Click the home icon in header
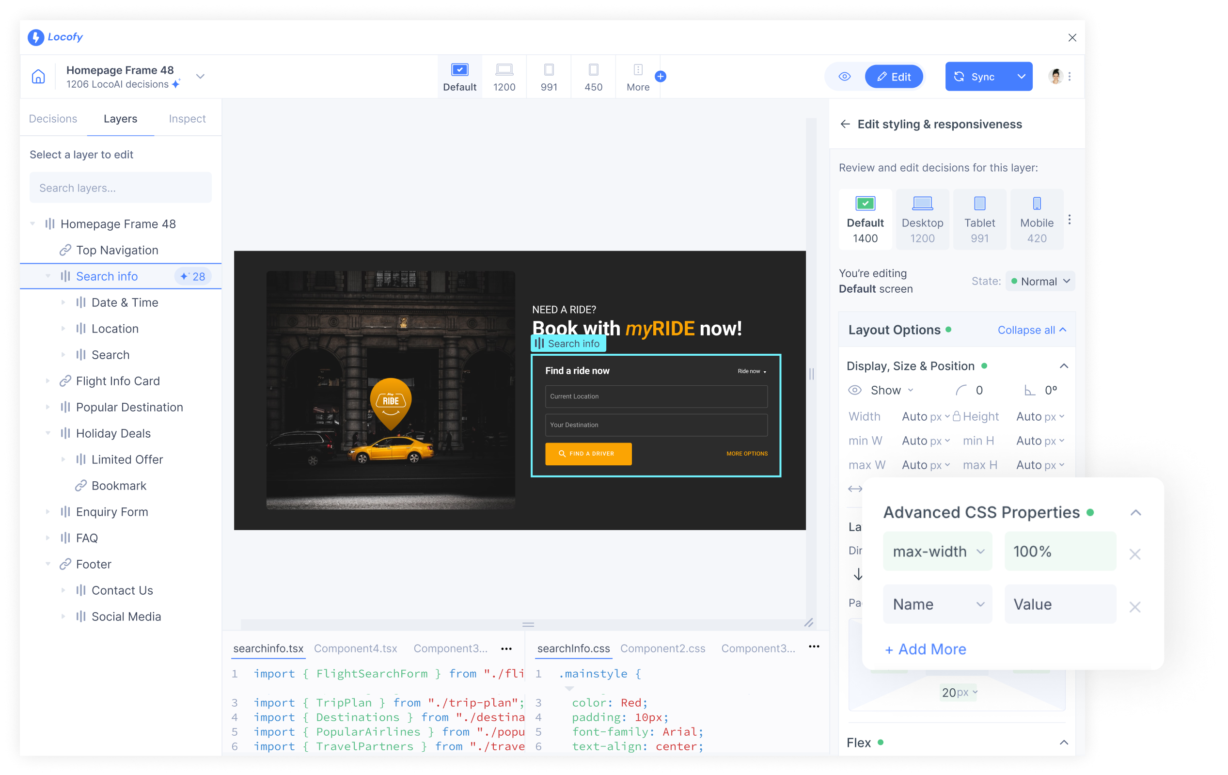 click(x=38, y=77)
